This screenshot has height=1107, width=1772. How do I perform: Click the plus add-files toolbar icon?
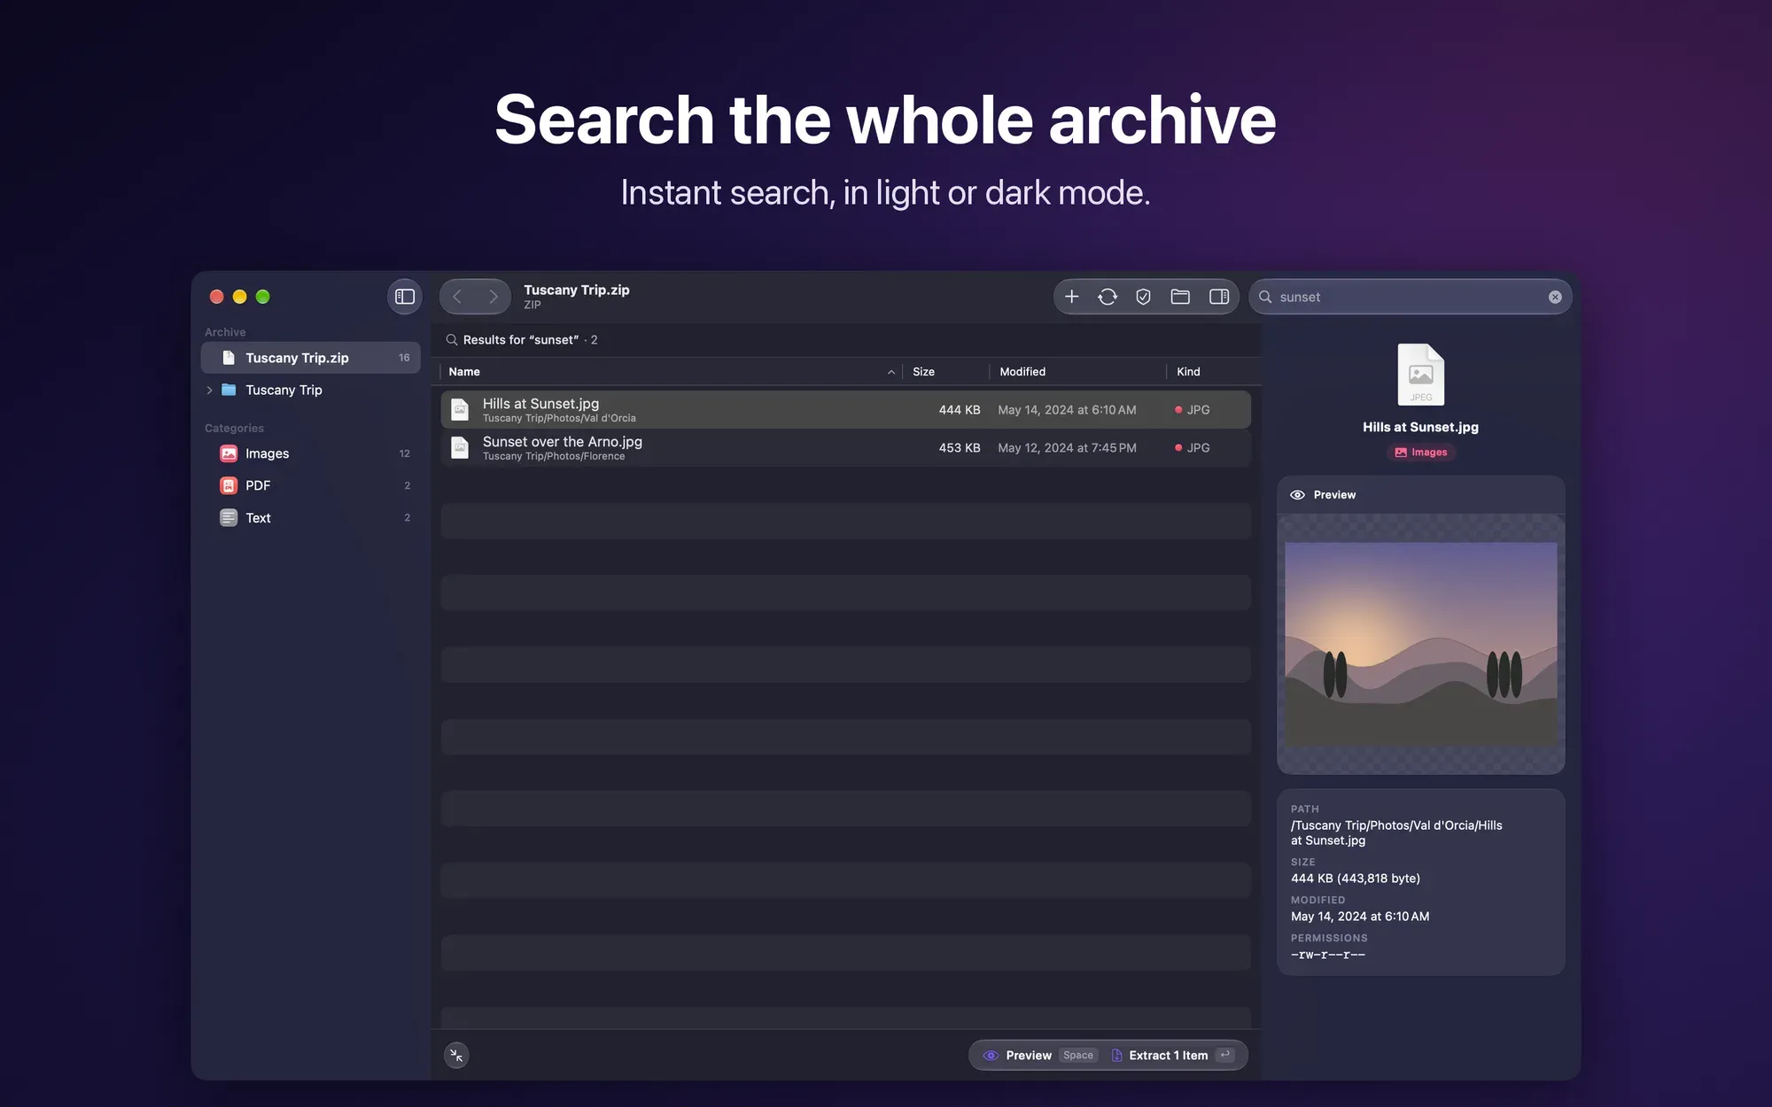coord(1071,297)
